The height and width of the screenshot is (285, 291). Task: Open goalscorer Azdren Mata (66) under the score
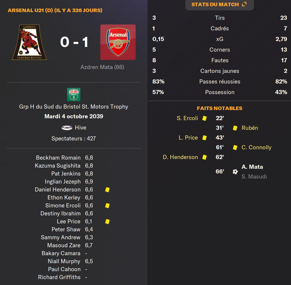(102, 67)
